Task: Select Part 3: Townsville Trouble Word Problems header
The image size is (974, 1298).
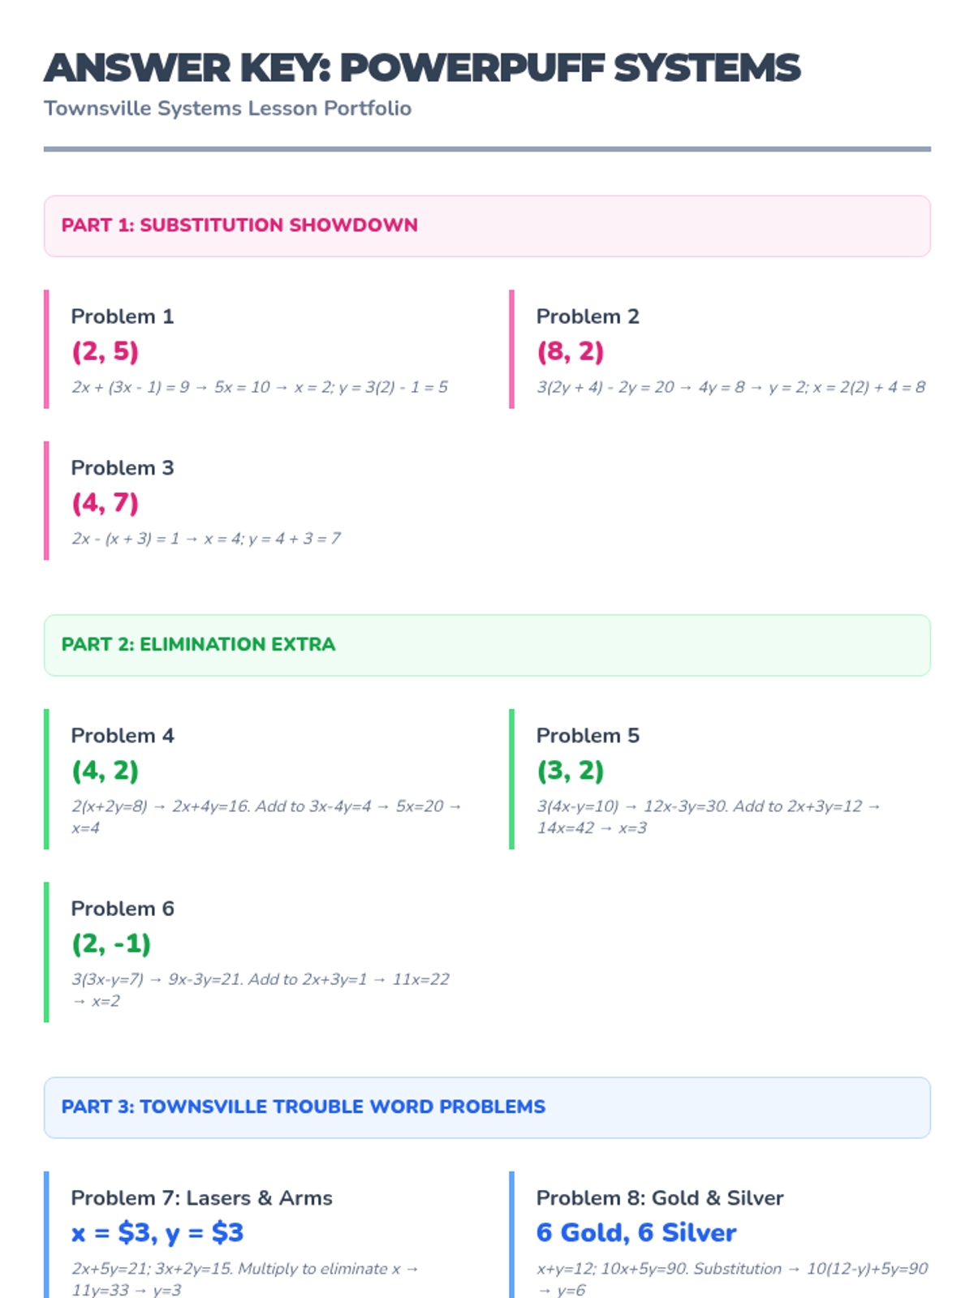Action: 303,1107
